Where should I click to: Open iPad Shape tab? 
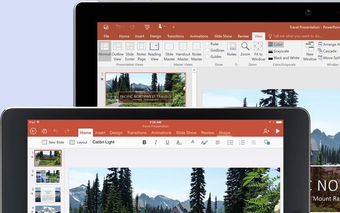tap(224, 133)
